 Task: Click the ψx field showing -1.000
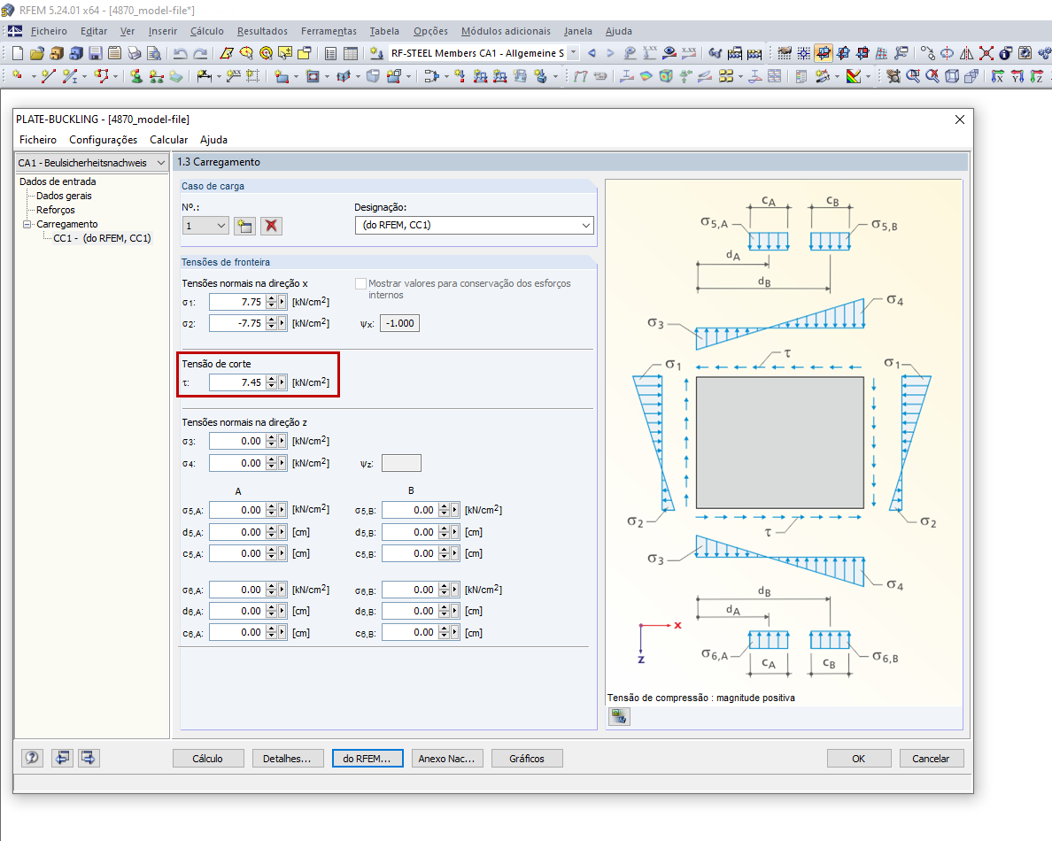[400, 323]
